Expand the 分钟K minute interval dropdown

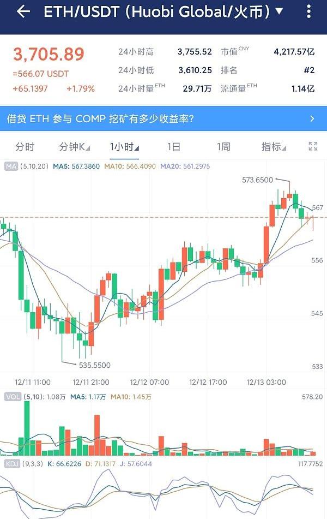(74, 146)
